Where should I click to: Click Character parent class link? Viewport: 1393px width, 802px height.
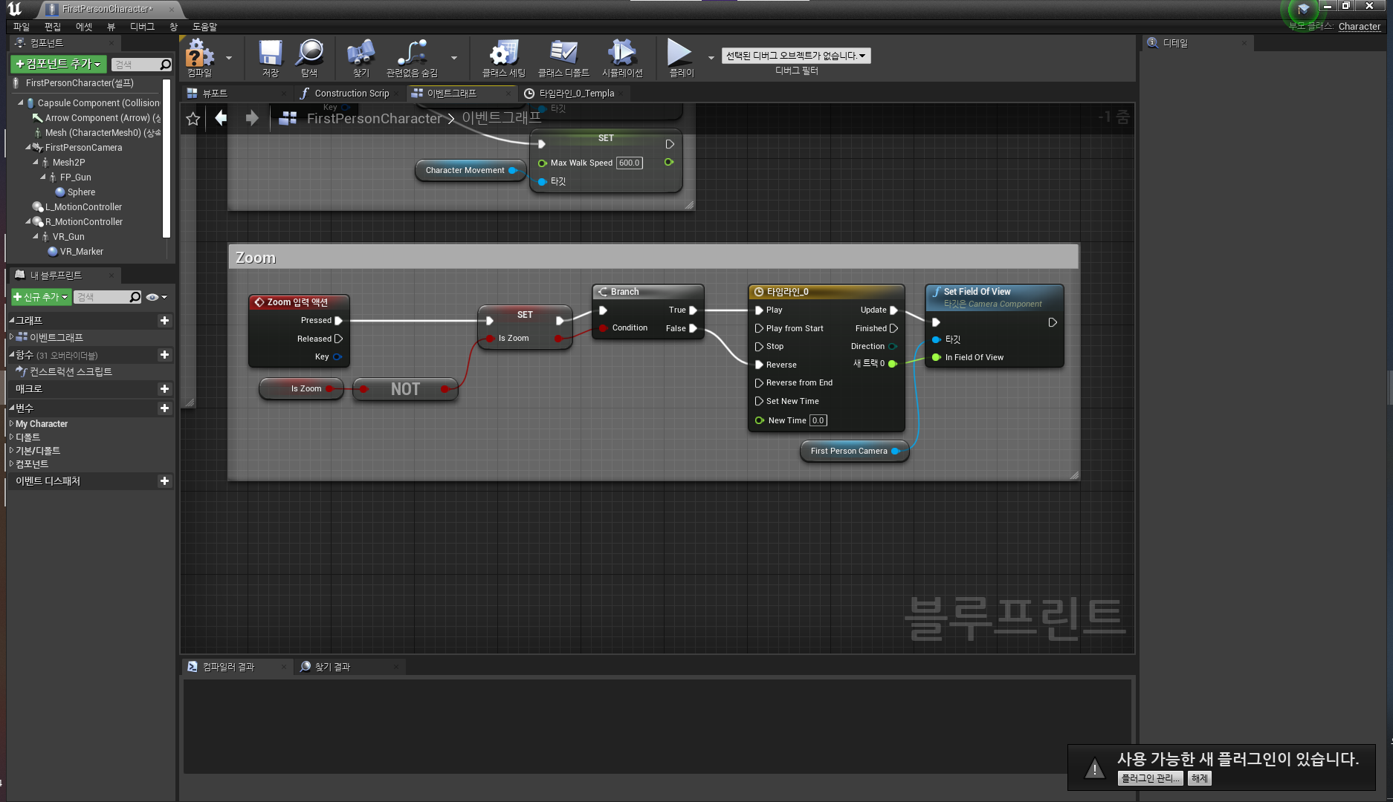click(1359, 26)
